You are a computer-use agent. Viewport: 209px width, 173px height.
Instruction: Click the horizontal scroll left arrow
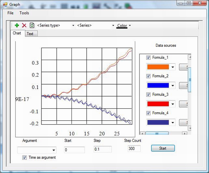click(x=143, y=133)
